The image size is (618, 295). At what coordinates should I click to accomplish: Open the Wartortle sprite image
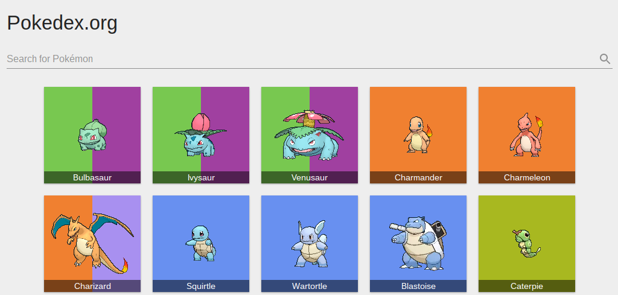[x=310, y=243]
